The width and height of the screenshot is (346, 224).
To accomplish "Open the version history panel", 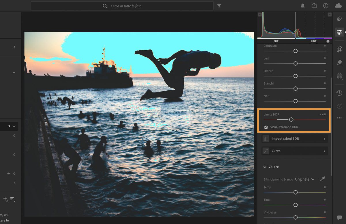I will [x=339, y=93].
